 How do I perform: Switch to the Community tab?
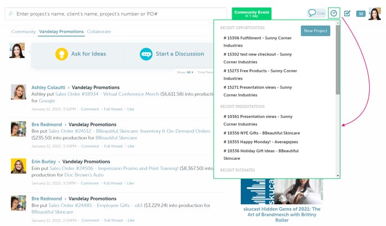[x=24, y=31]
